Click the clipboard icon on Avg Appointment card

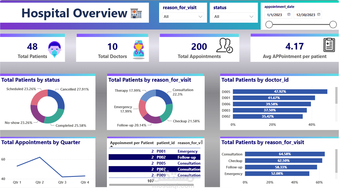[x=329, y=45]
